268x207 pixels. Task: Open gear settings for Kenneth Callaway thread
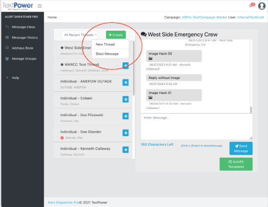tap(125, 150)
